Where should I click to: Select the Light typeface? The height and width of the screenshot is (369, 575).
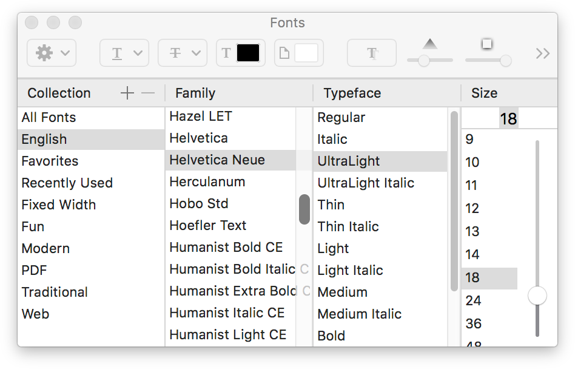(x=380, y=249)
